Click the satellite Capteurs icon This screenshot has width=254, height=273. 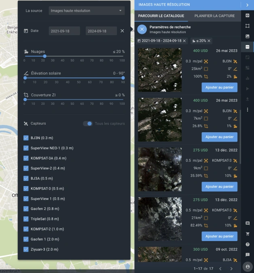click(26, 124)
